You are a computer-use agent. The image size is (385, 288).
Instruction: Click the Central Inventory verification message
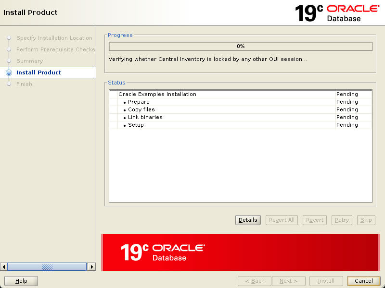pos(208,59)
